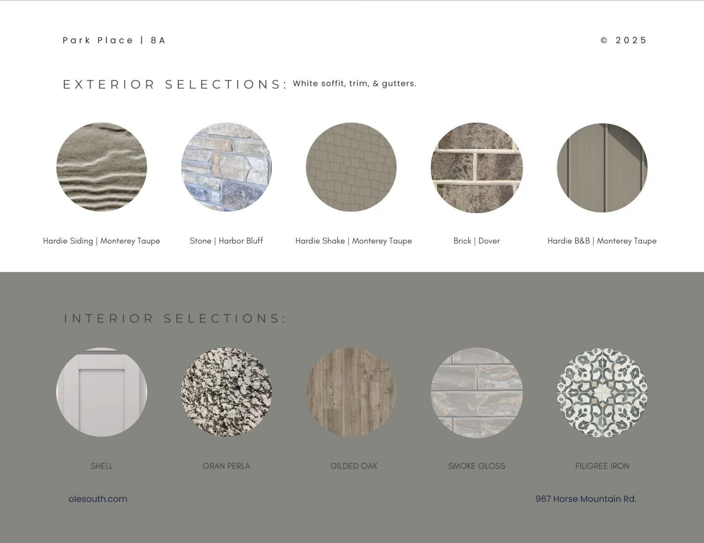The height and width of the screenshot is (543, 704).
Task: Click the 'White soffit, trim, & gutters.' note
Action: pyautogui.click(x=354, y=83)
